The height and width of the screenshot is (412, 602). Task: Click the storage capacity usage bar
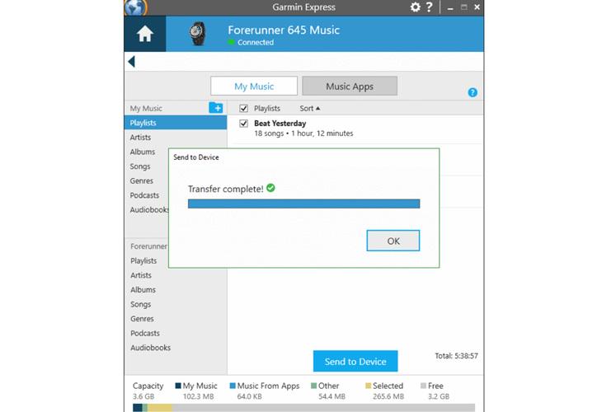[303, 407]
